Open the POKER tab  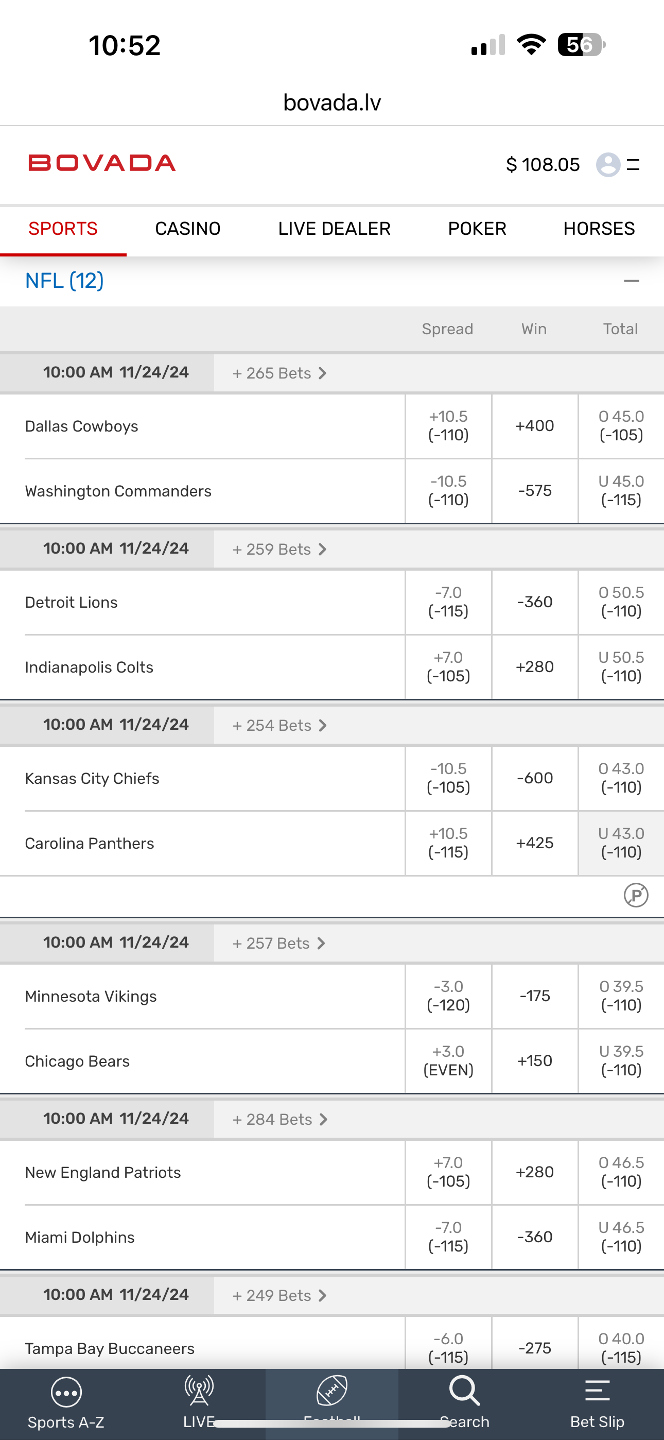tap(477, 229)
